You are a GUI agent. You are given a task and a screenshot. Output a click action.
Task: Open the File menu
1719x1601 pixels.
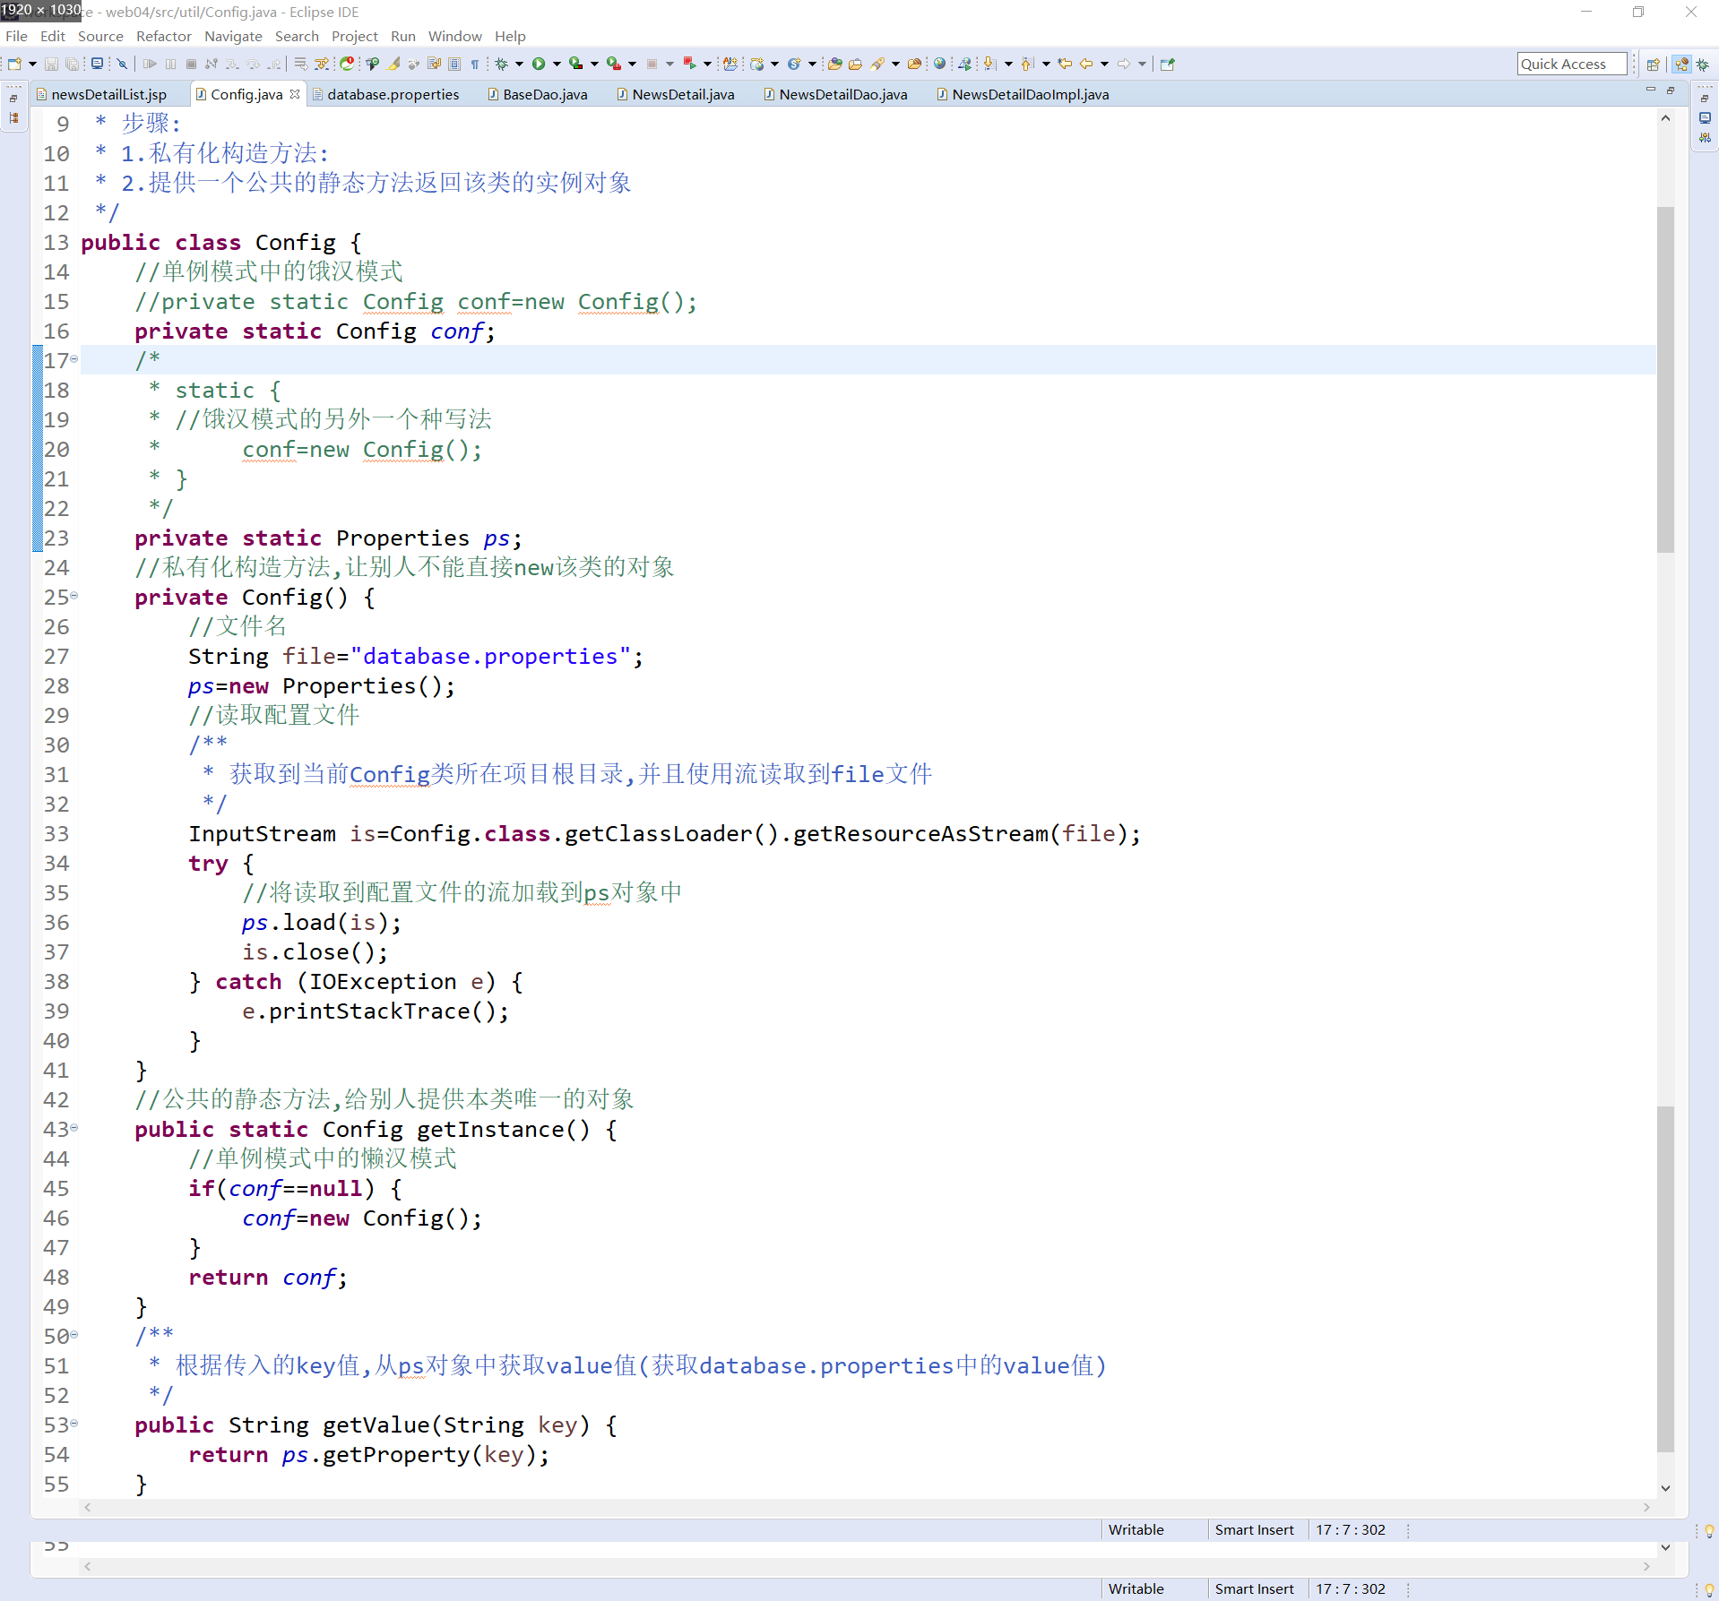16,36
